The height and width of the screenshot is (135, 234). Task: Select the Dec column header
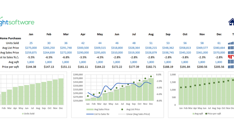(x=219, y=34)
